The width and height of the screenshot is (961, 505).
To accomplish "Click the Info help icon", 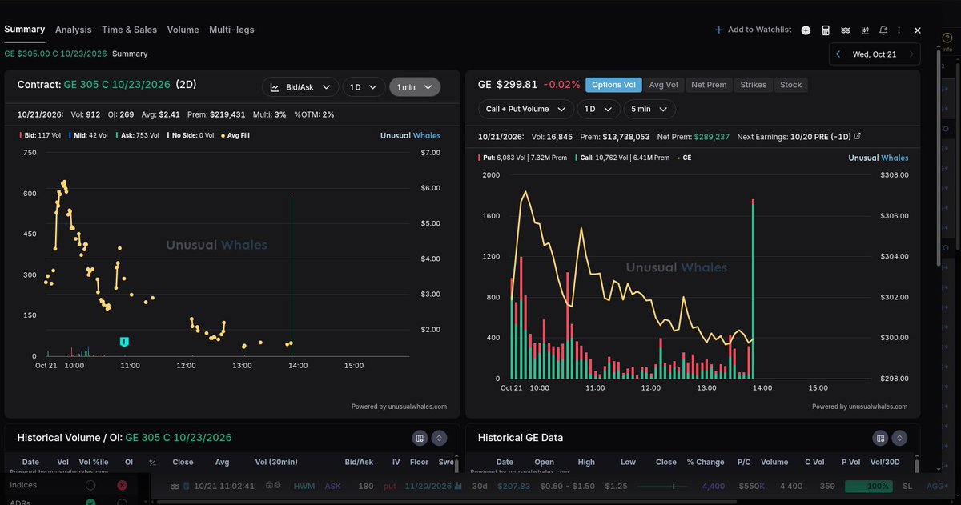I will [x=947, y=38].
